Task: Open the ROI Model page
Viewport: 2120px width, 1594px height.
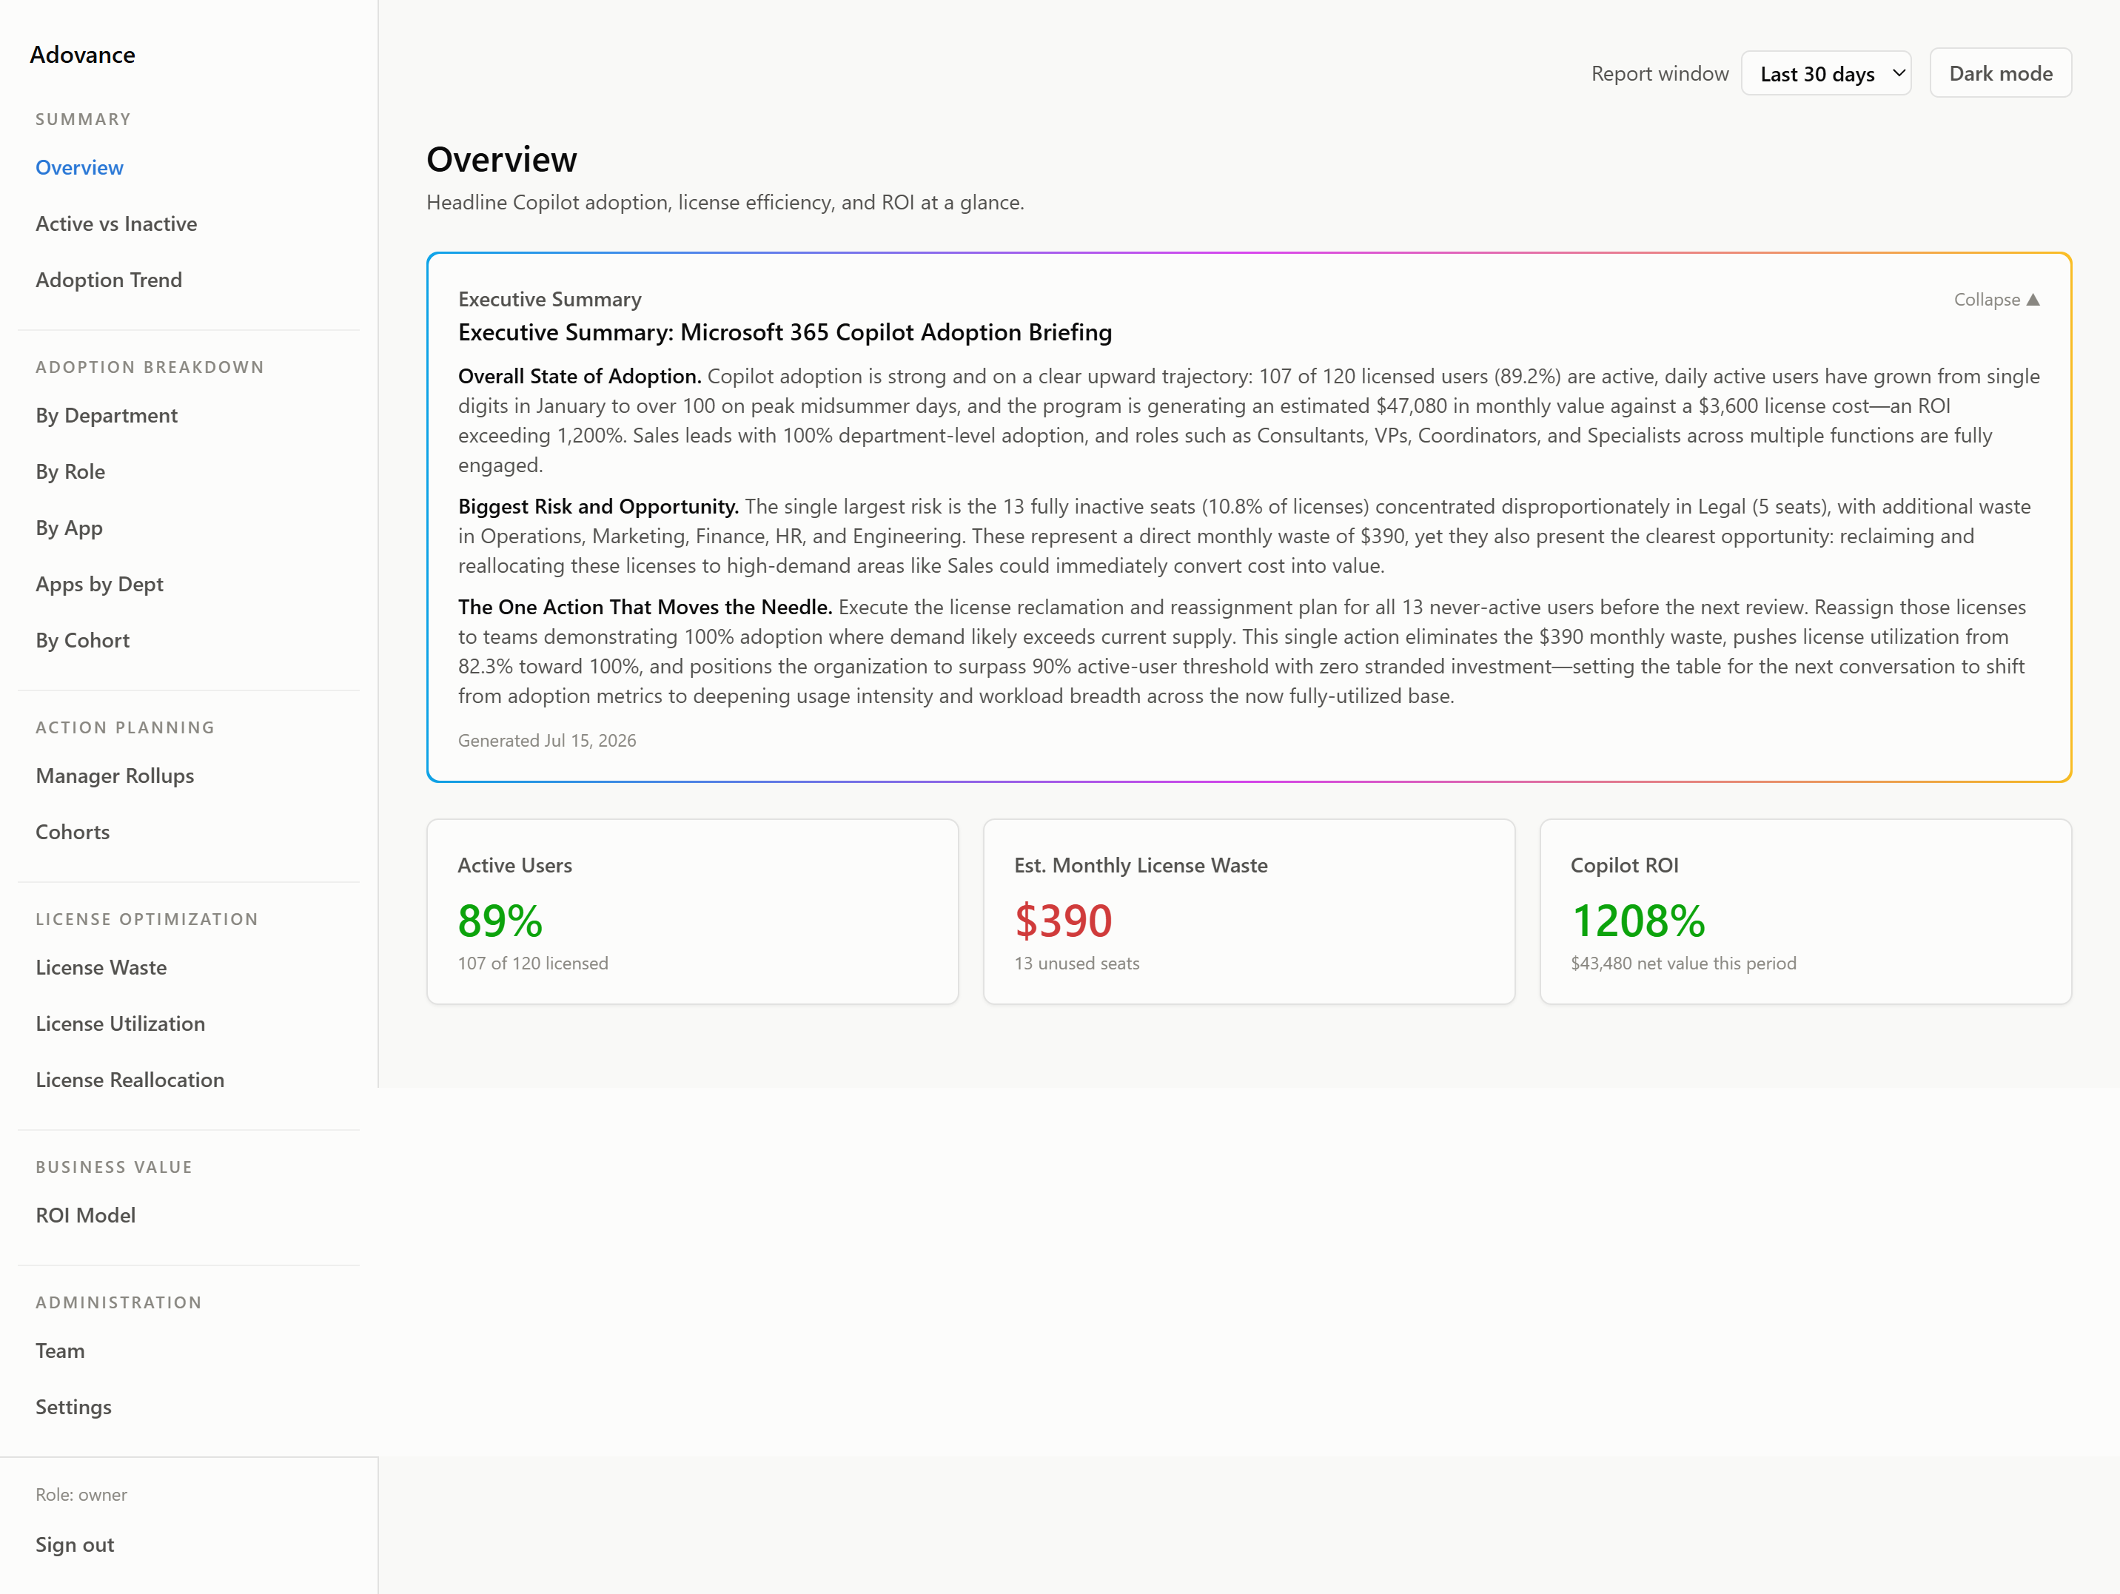Action: 85,1216
